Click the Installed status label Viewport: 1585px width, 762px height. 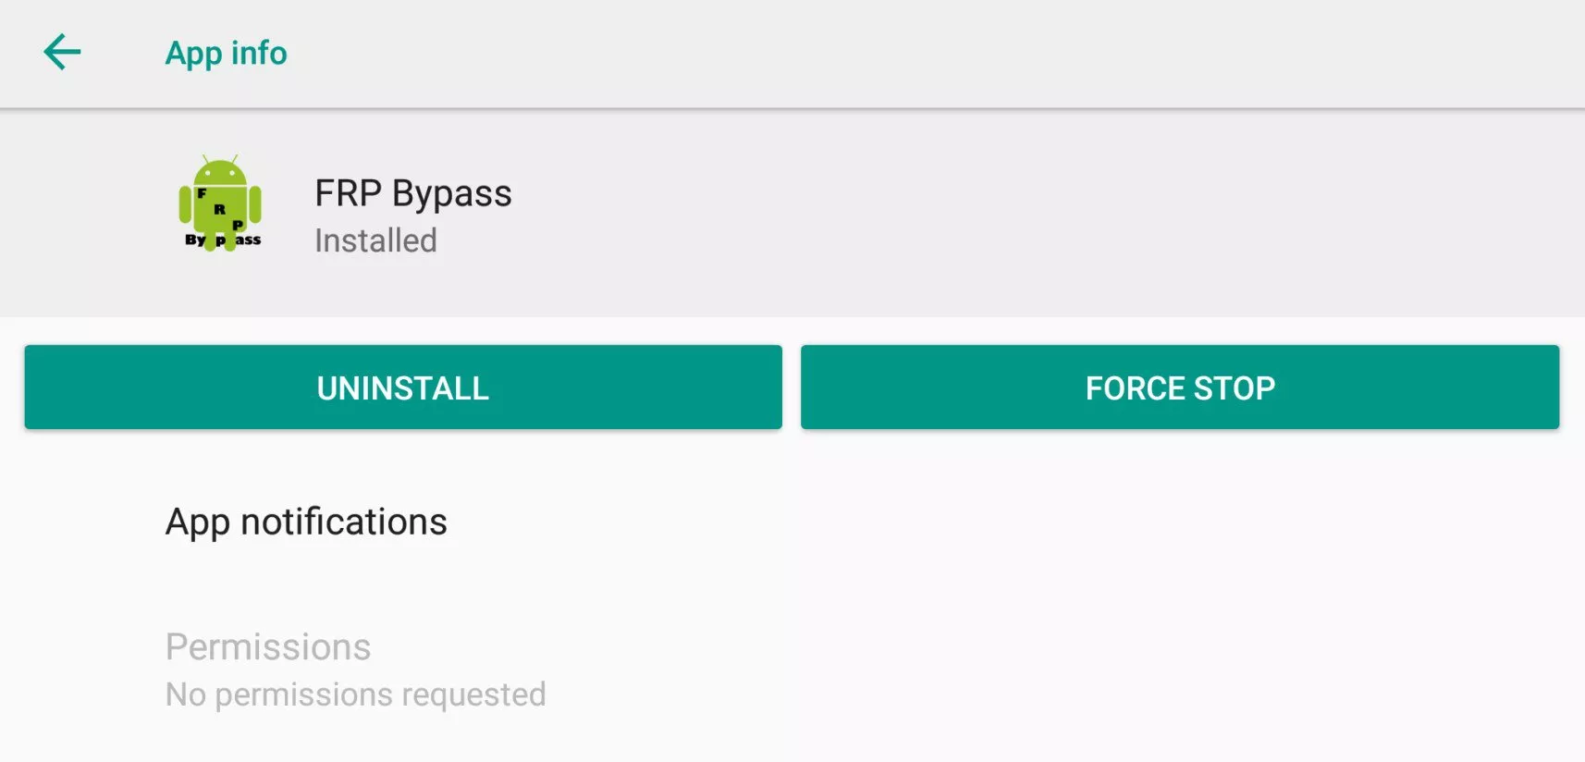[375, 240]
